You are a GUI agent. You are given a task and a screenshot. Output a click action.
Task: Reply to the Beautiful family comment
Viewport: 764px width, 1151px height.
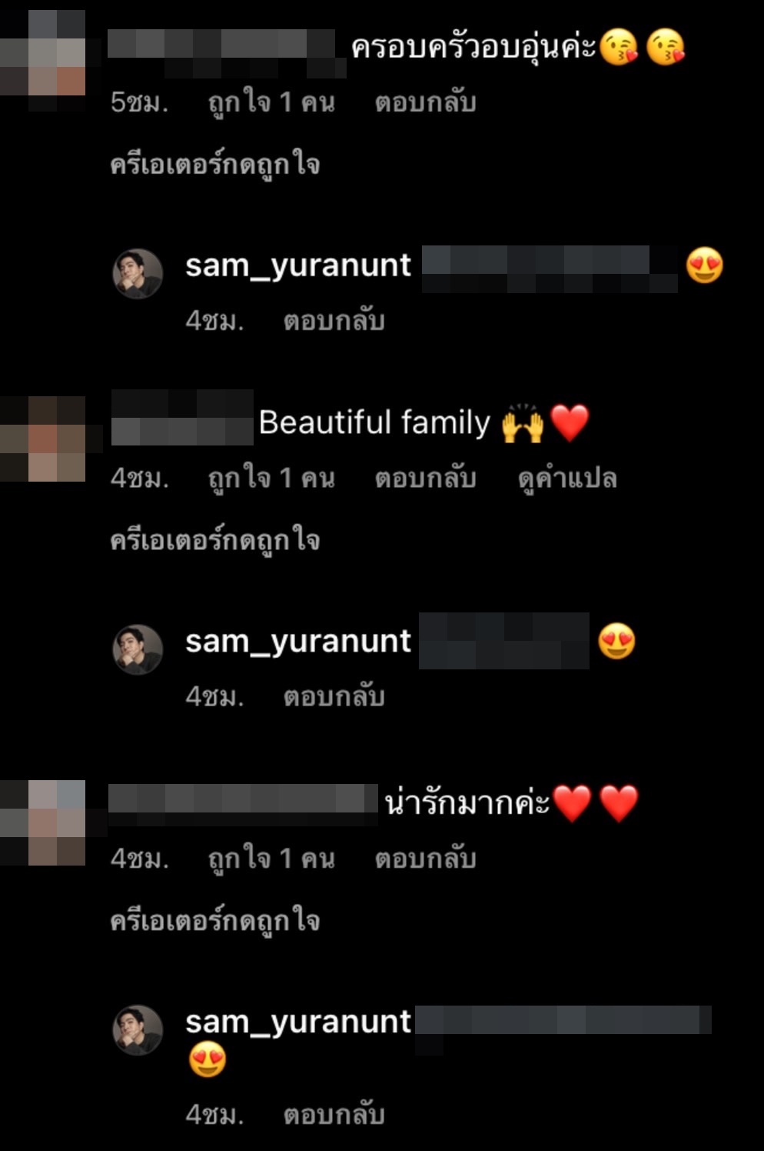(425, 479)
